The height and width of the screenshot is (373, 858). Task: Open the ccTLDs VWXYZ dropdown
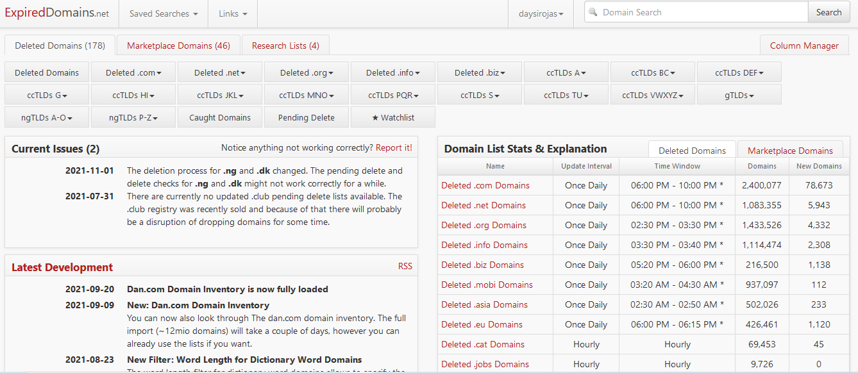pyautogui.click(x=653, y=95)
